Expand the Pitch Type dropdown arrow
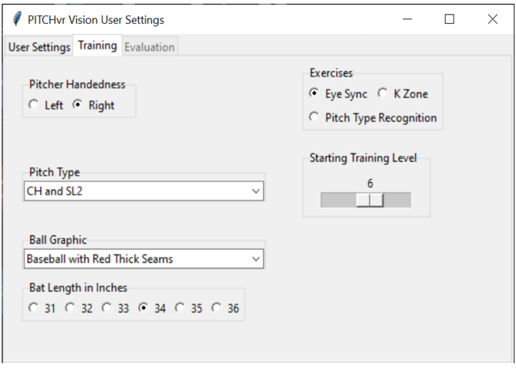Image resolution: width=516 pixels, height=368 pixels. point(256,191)
